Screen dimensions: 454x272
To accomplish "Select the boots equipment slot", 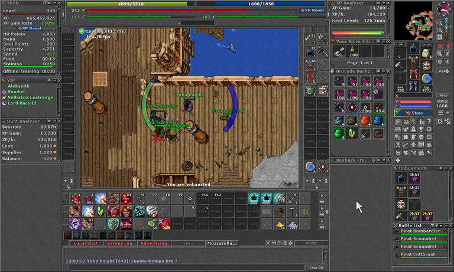I will [413, 86].
